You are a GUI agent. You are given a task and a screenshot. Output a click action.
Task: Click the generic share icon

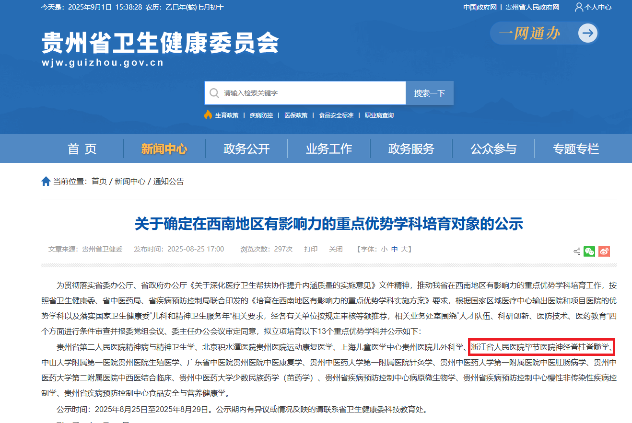577,252
